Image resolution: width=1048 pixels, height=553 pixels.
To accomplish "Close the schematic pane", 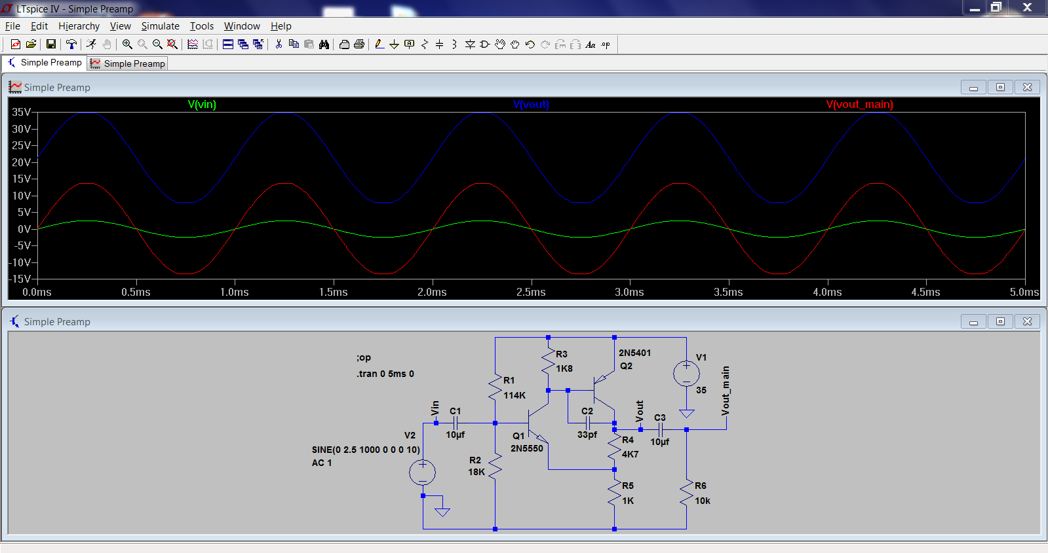I will 1027,321.
